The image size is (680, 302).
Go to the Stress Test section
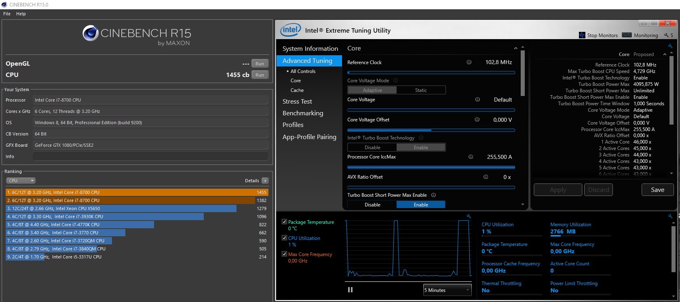[x=297, y=101]
